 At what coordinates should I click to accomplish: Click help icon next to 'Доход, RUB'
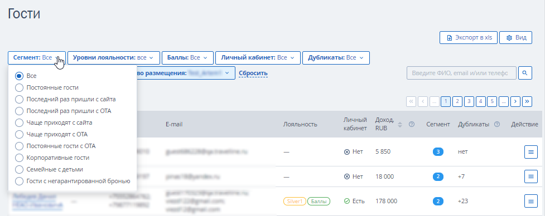click(412, 125)
